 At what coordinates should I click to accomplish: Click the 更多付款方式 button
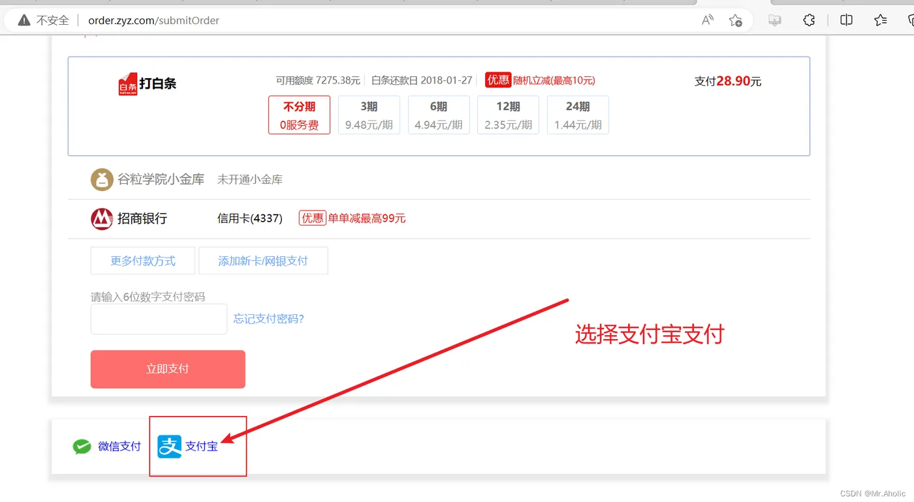(143, 261)
